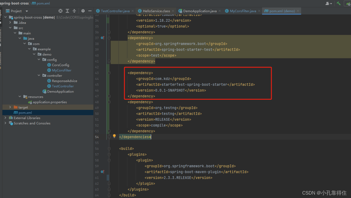Open Project panel settings gear

[83, 11]
